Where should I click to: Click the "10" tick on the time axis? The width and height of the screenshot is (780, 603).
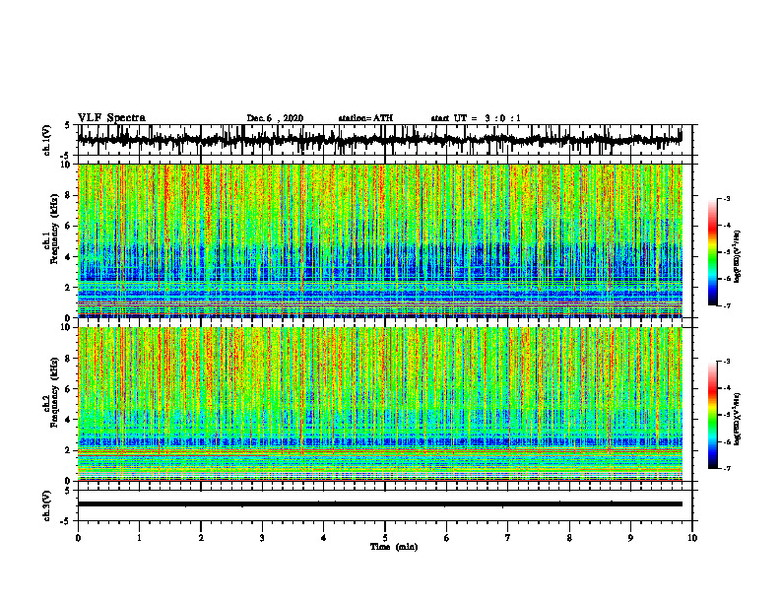(692, 538)
